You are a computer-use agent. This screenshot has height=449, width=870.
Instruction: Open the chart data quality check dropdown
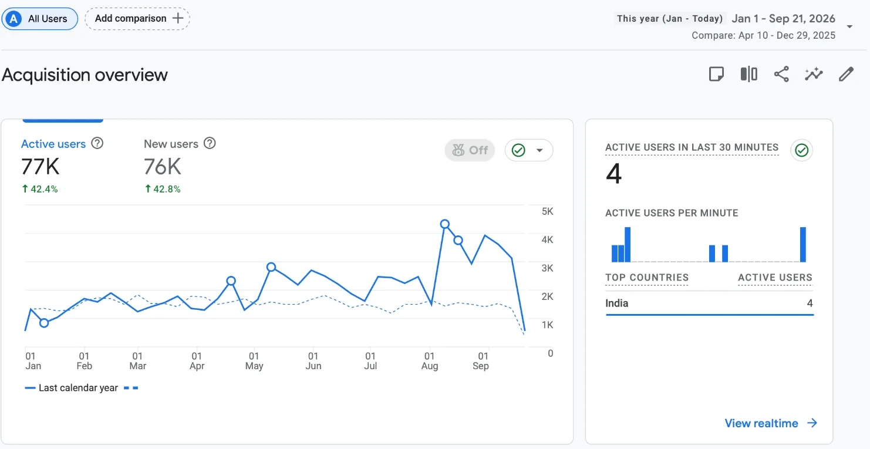tap(529, 150)
